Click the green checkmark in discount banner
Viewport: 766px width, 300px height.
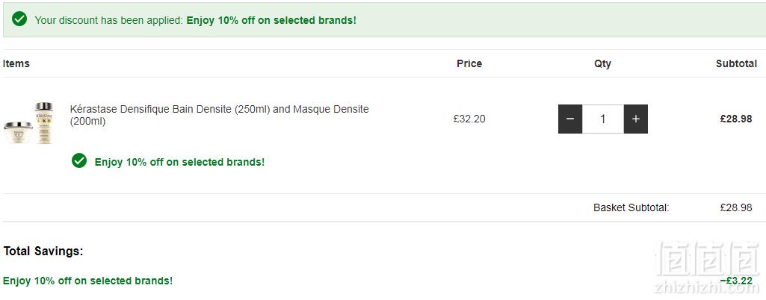point(19,19)
